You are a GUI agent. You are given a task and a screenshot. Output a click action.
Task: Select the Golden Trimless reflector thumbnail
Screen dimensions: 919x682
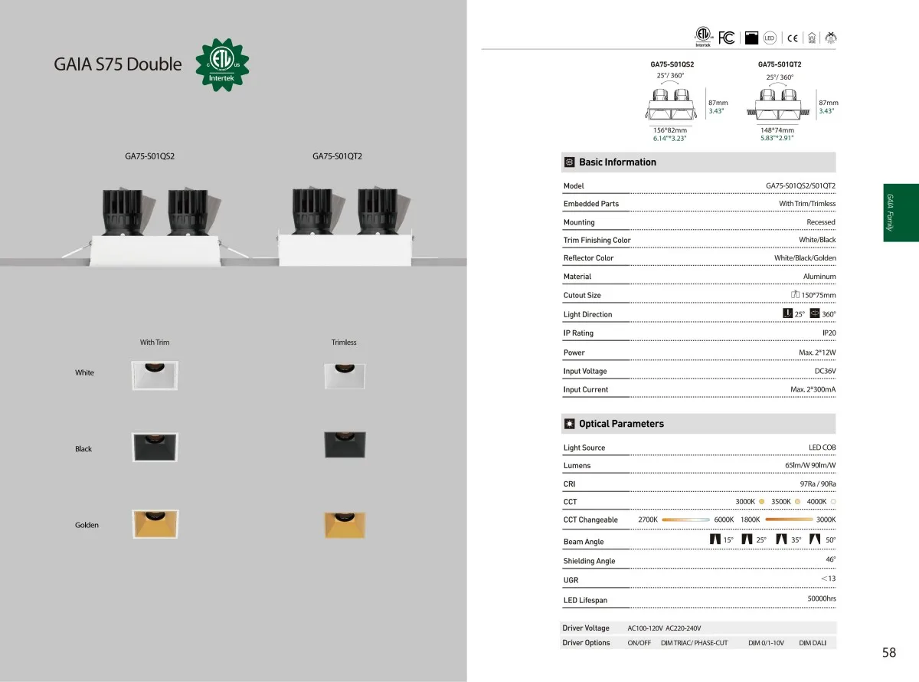point(344,525)
